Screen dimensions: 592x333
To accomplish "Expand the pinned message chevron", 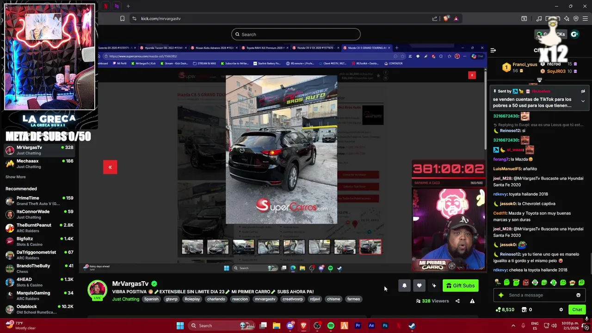I will (583, 101).
